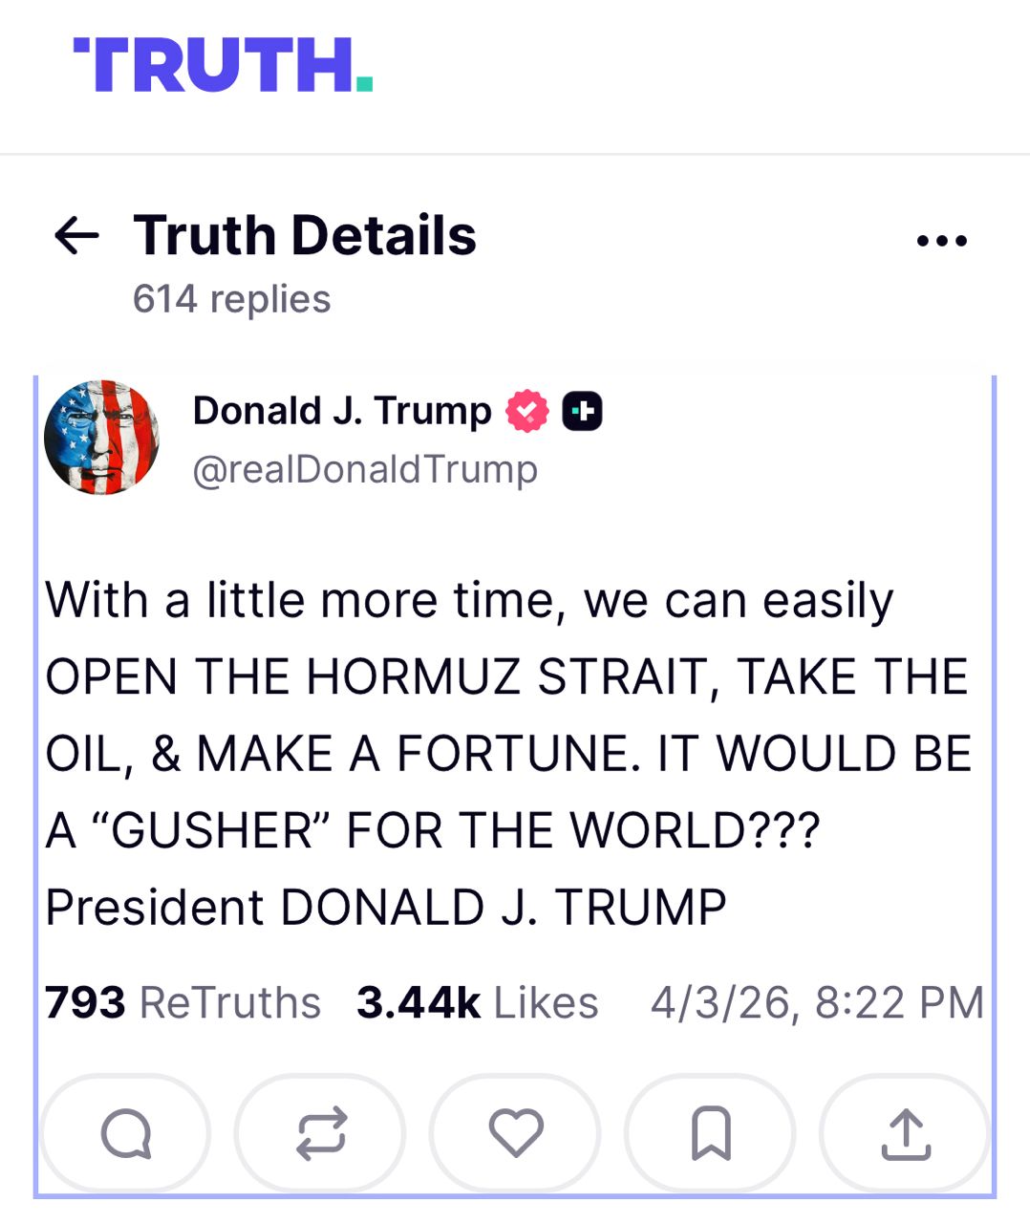
Task: Open the @realDonaldTrump handle link
Action: [365, 470]
